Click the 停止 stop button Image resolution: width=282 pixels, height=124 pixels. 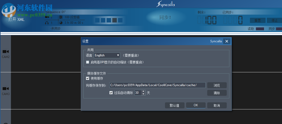pyautogui.click(x=274, y=20)
